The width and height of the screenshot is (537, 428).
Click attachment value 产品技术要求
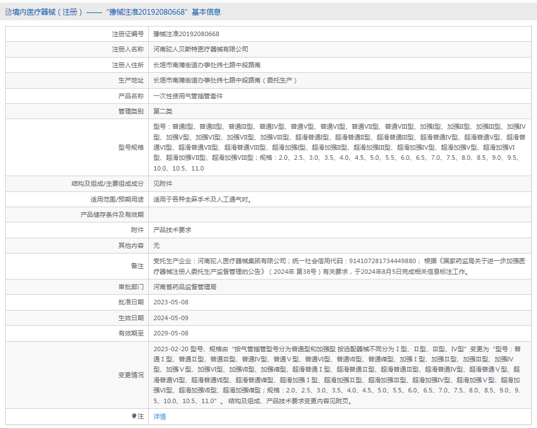pyautogui.click(x=172, y=230)
